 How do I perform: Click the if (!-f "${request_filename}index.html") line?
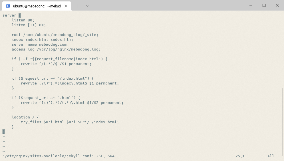pyautogui.click(x=60, y=59)
